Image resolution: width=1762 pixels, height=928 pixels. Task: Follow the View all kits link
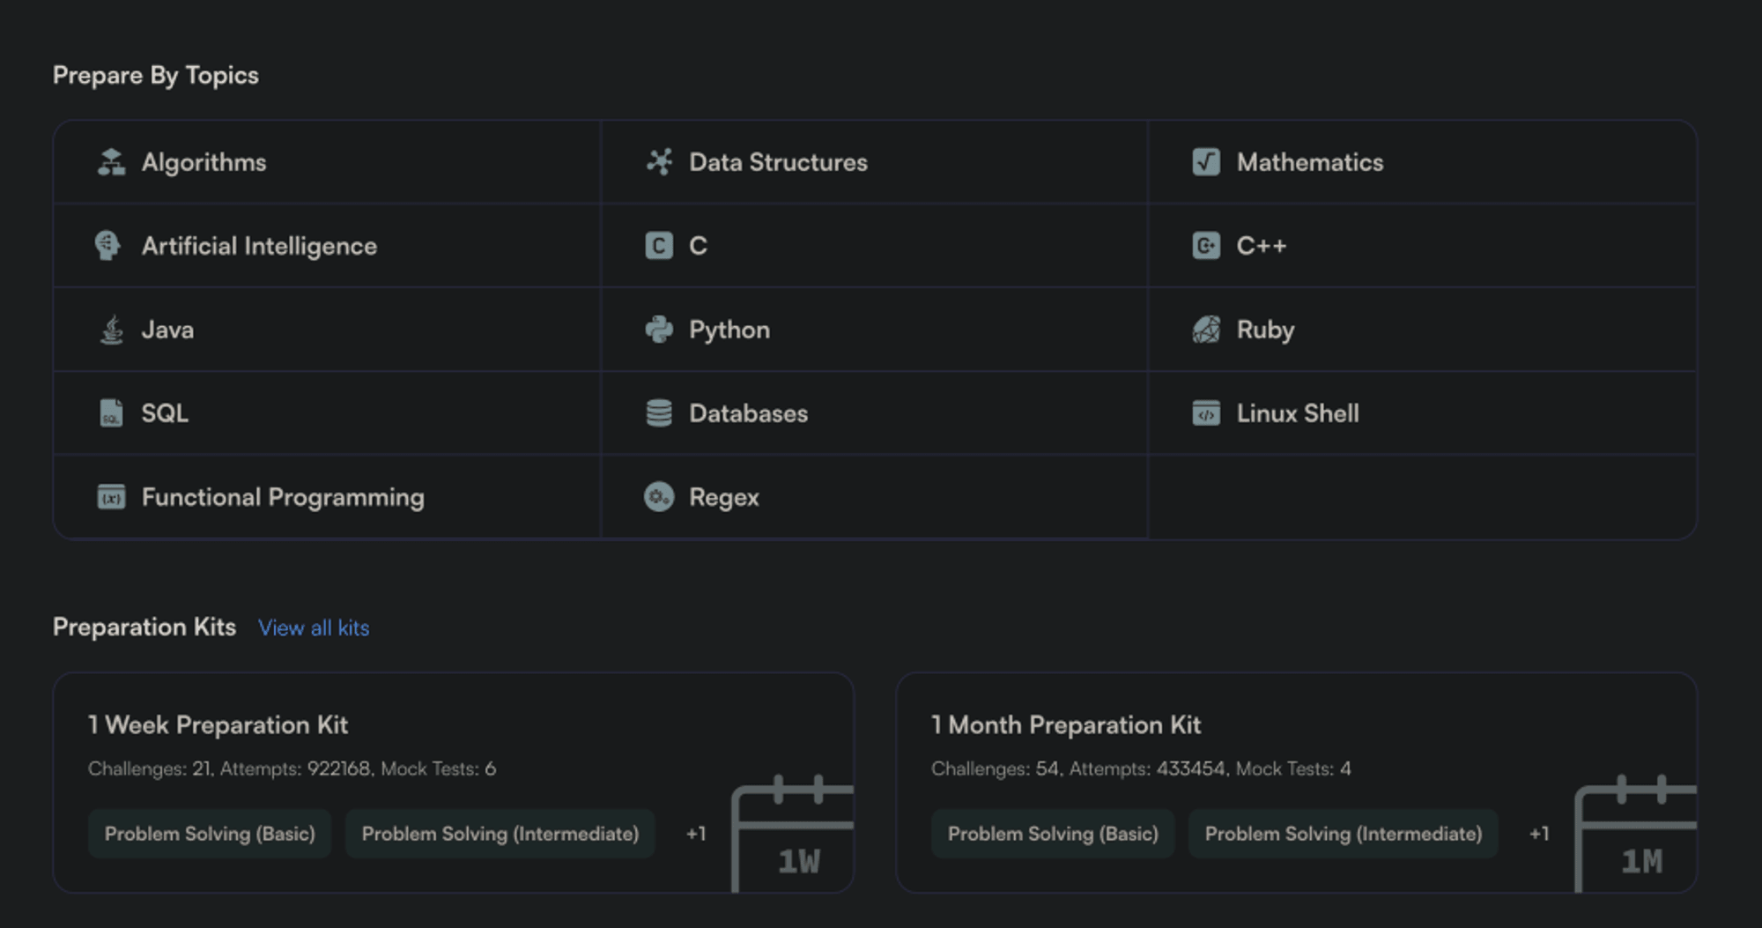click(x=314, y=628)
